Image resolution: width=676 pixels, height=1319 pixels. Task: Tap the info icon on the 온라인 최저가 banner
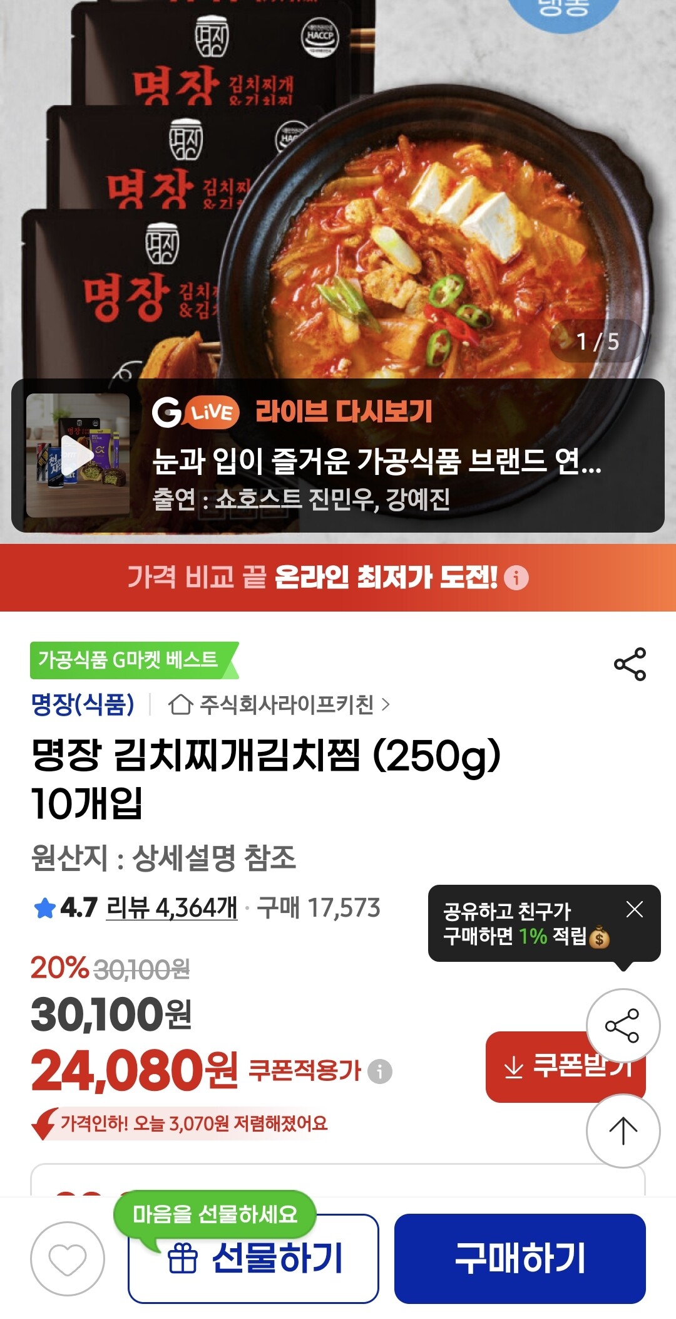pyautogui.click(x=516, y=577)
